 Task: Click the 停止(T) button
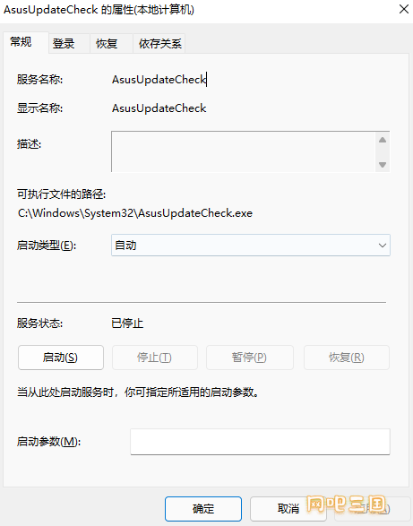coord(155,358)
